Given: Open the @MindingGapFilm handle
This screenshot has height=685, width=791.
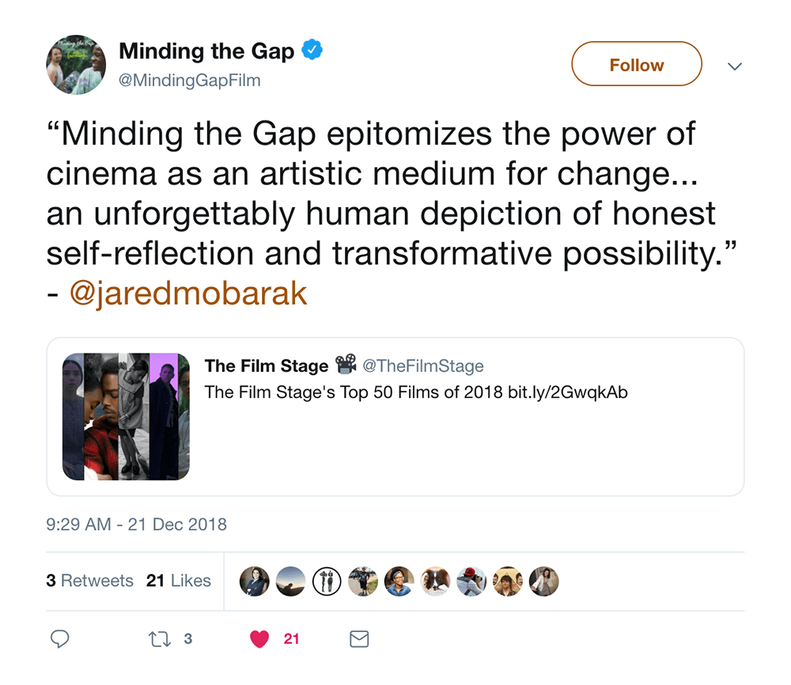Looking at the screenshot, I should tap(189, 81).
